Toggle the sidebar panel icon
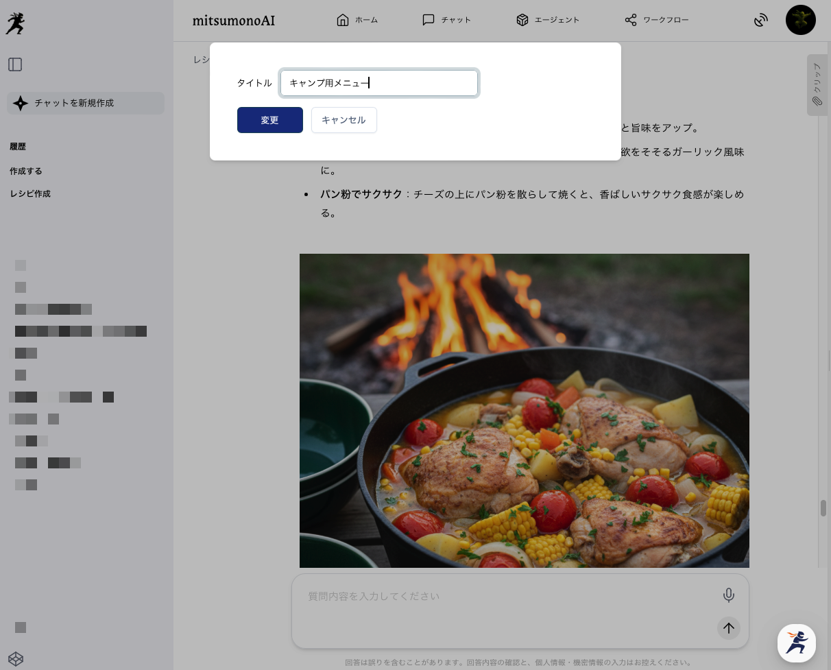831x670 pixels. click(15, 64)
